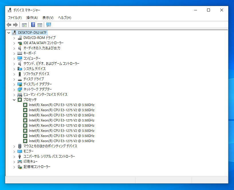The width and height of the screenshot is (234, 190).
Task: Select the first Intel Xeon E3-1275 processor entry
Action: tap(62, 105)
